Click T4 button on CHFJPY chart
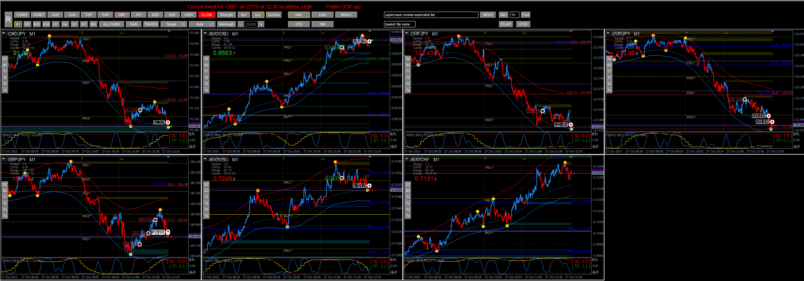Viewport: 804px width, 281px height. (408, 90)
